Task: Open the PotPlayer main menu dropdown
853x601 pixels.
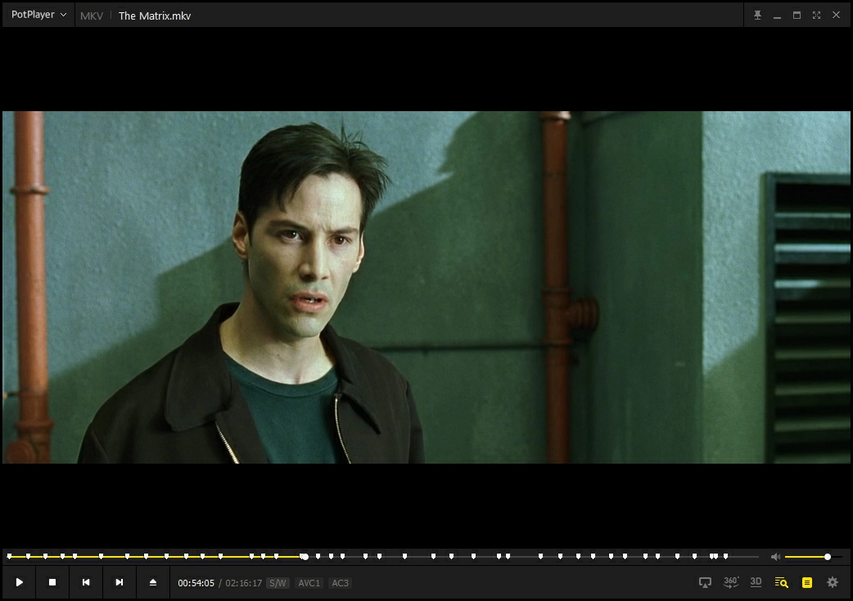Action: point(38,15)
